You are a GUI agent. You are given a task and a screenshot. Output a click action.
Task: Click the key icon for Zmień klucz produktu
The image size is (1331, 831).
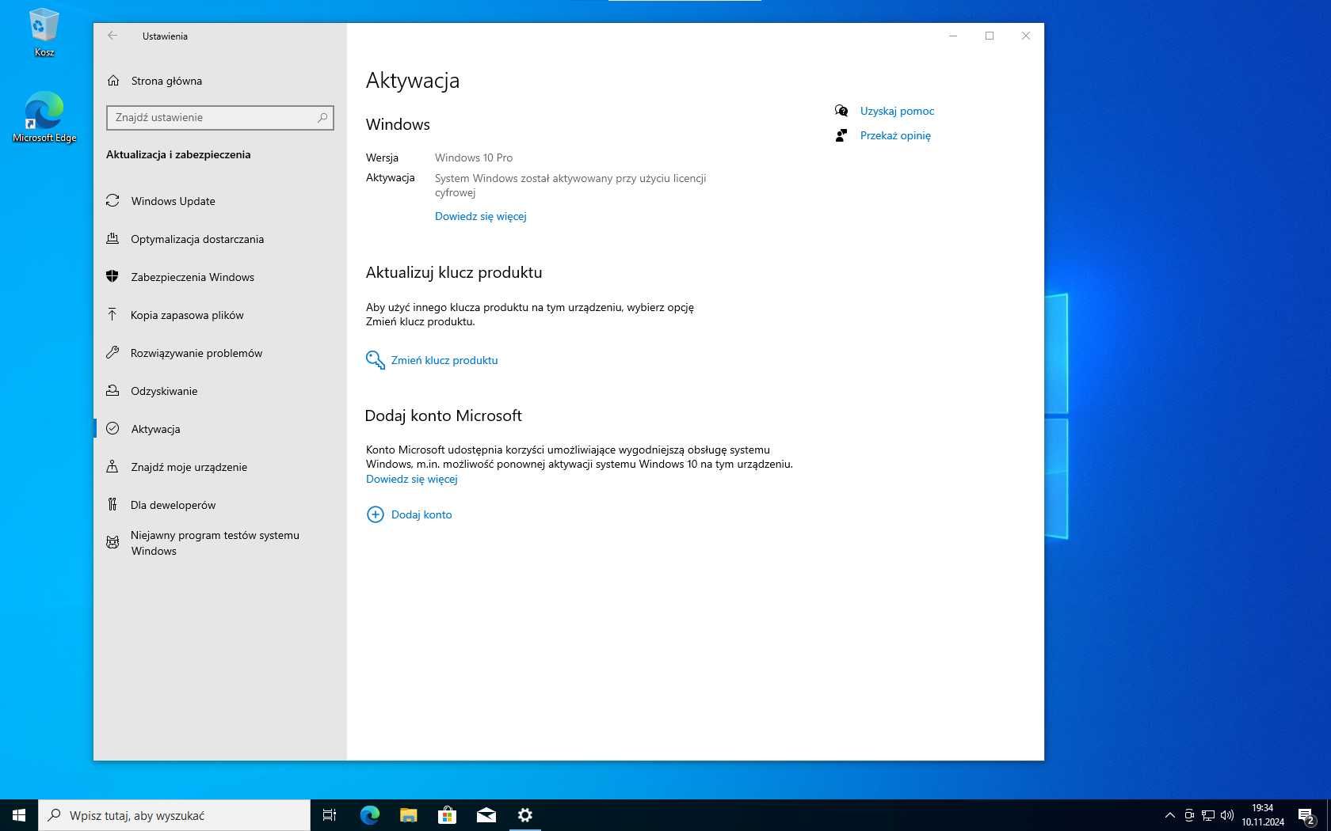coord(375,360)
